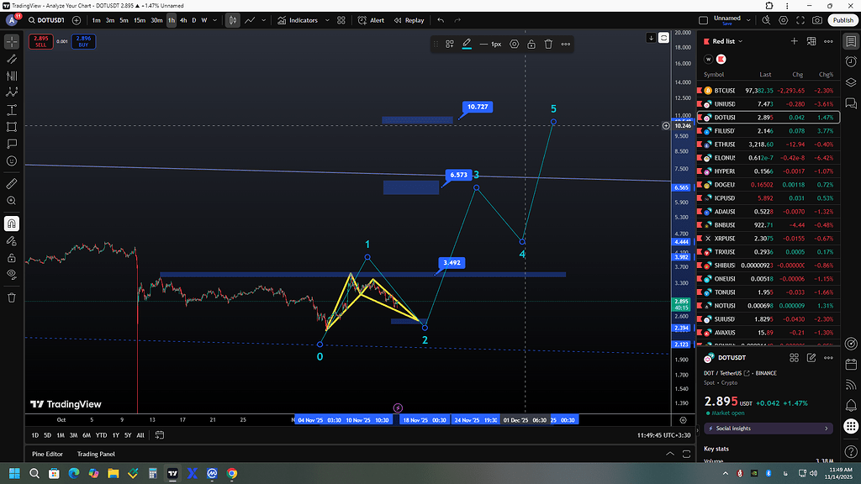The image size is (861, 484).
Task: Take a chart snapshot with camera icon
Action: click(816, 20)
